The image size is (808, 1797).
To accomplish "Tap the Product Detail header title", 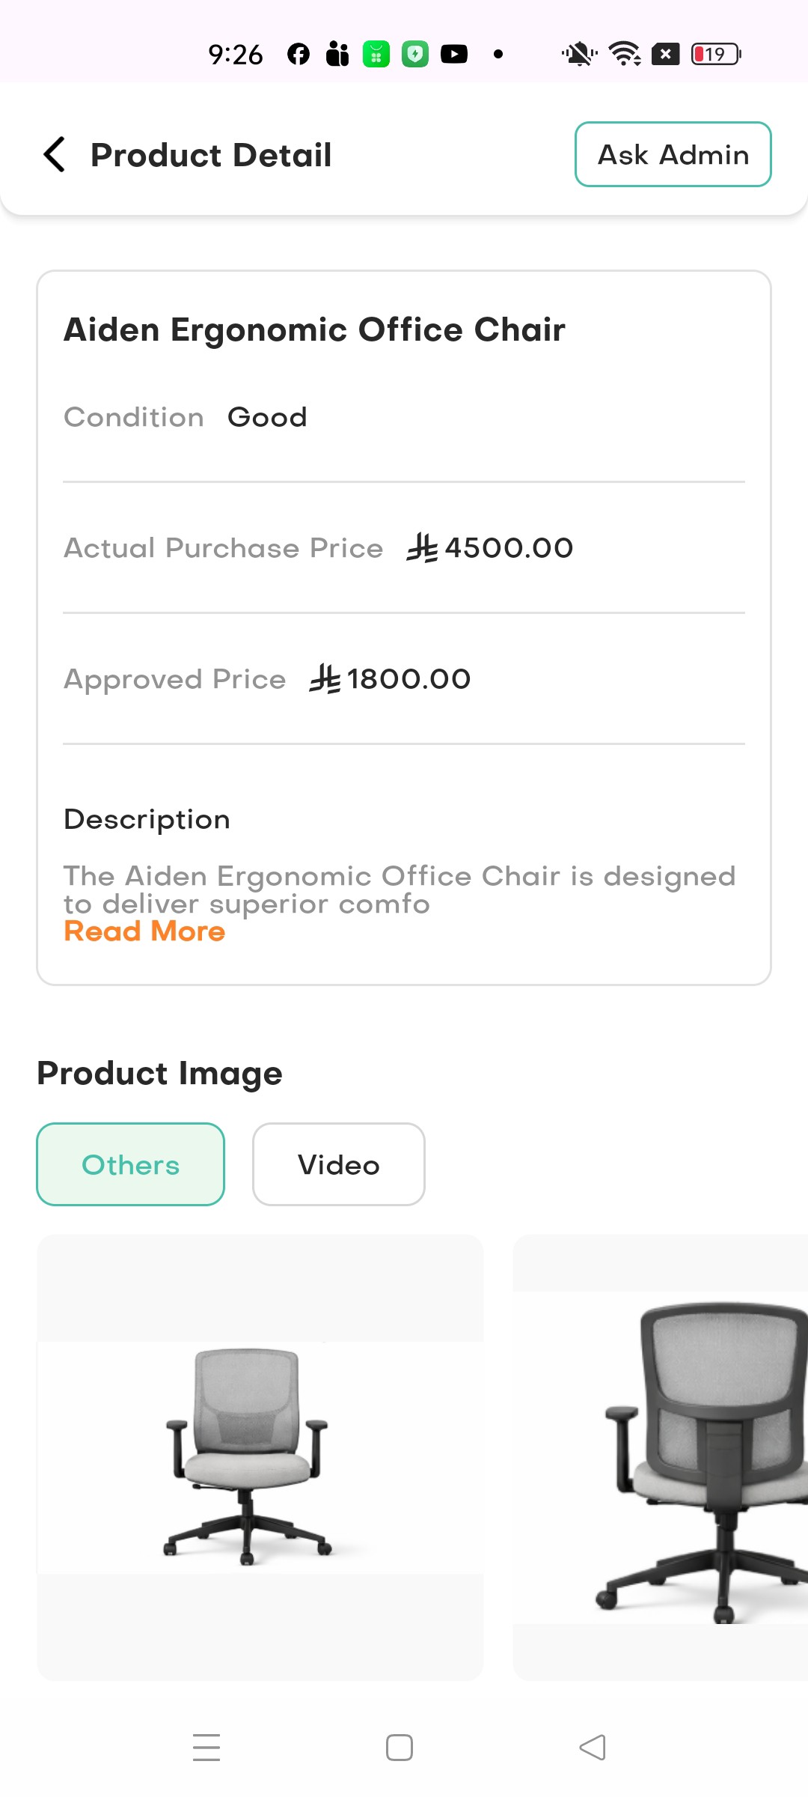I will [211, 155].
